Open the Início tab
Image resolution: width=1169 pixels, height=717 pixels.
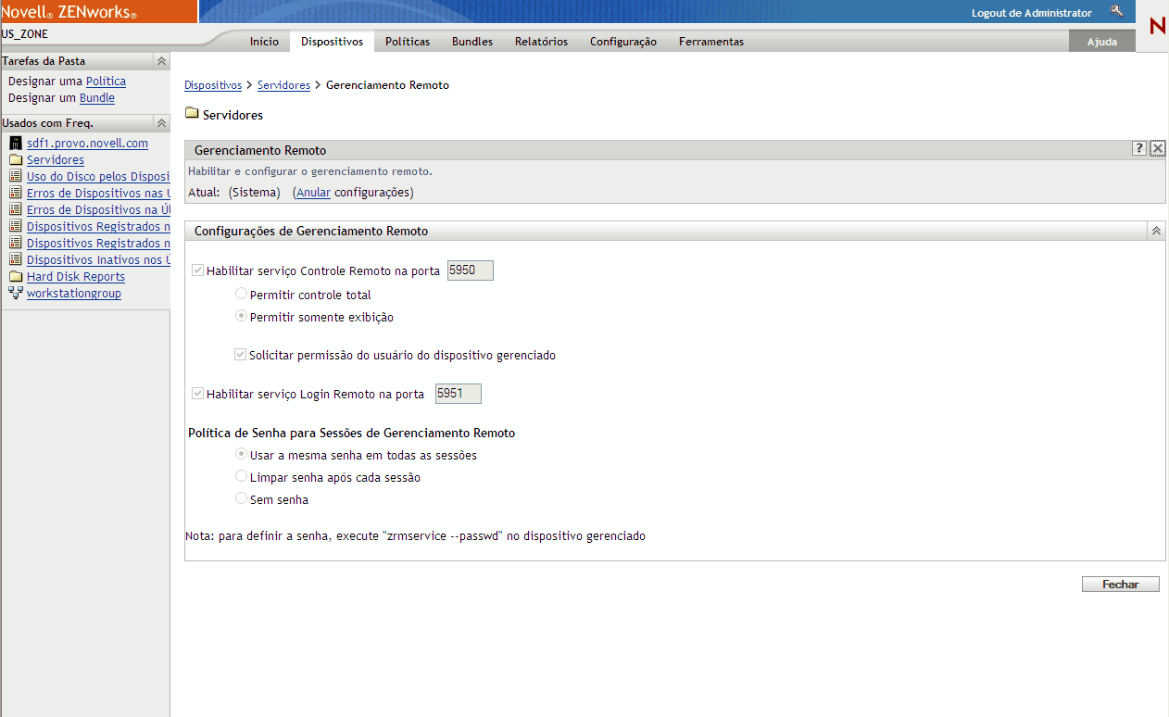pyautogui.click(x=264, y=42)
